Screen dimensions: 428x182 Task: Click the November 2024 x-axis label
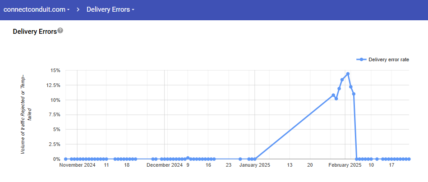tap(77, 165)
